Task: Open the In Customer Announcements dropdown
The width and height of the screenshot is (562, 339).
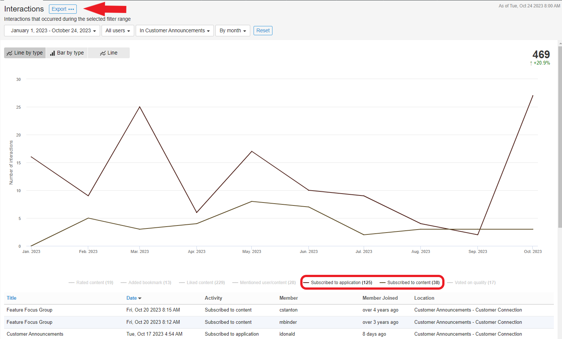Action: click(175, 30)
